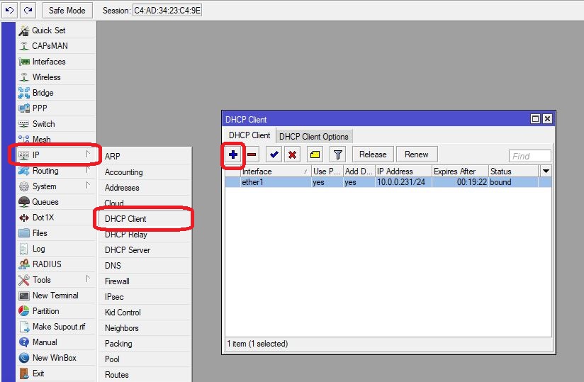This screenshot has width=584, height=382.
Task: Click the blue plus Add button
Action: coord(233,155)
